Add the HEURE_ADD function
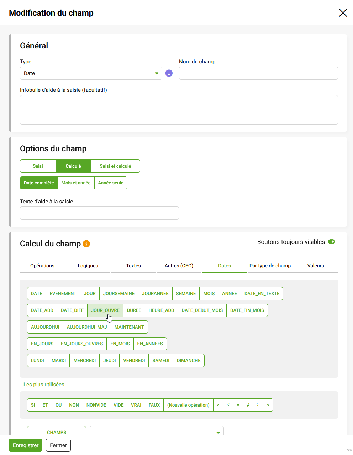 161,310
